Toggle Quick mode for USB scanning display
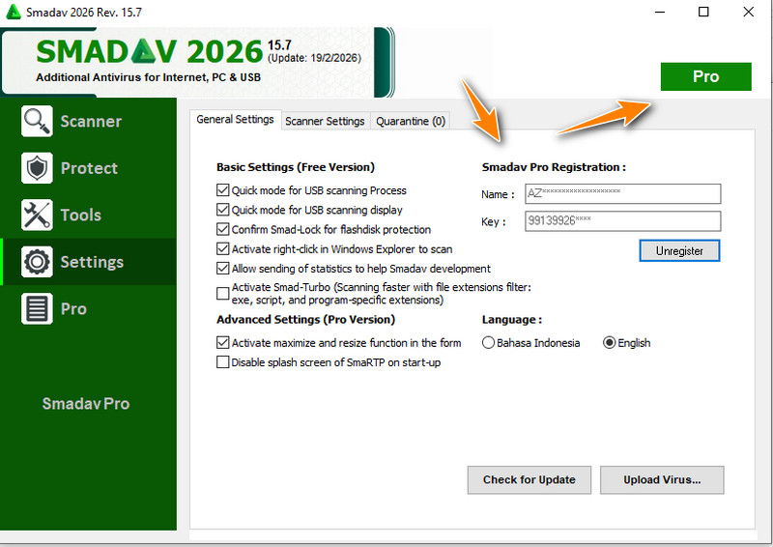This screenshot has height=547, width=773. (x=223, y=210)
